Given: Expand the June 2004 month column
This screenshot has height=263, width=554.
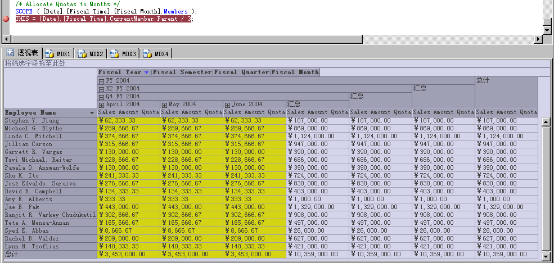Looking at the screenshot, I should (x=227, y=105).
